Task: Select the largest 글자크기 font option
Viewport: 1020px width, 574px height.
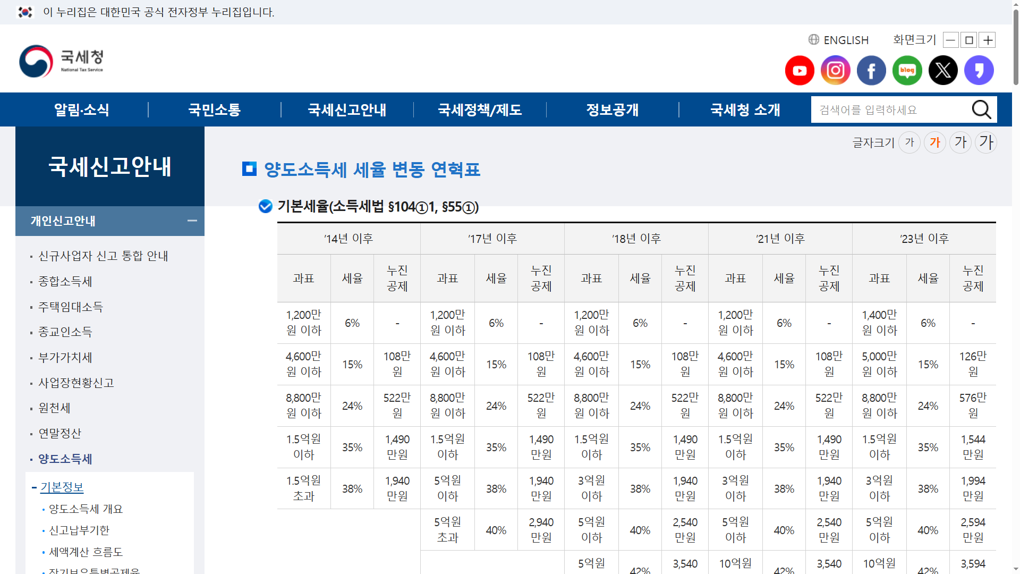Action: (x=985, y=142)
